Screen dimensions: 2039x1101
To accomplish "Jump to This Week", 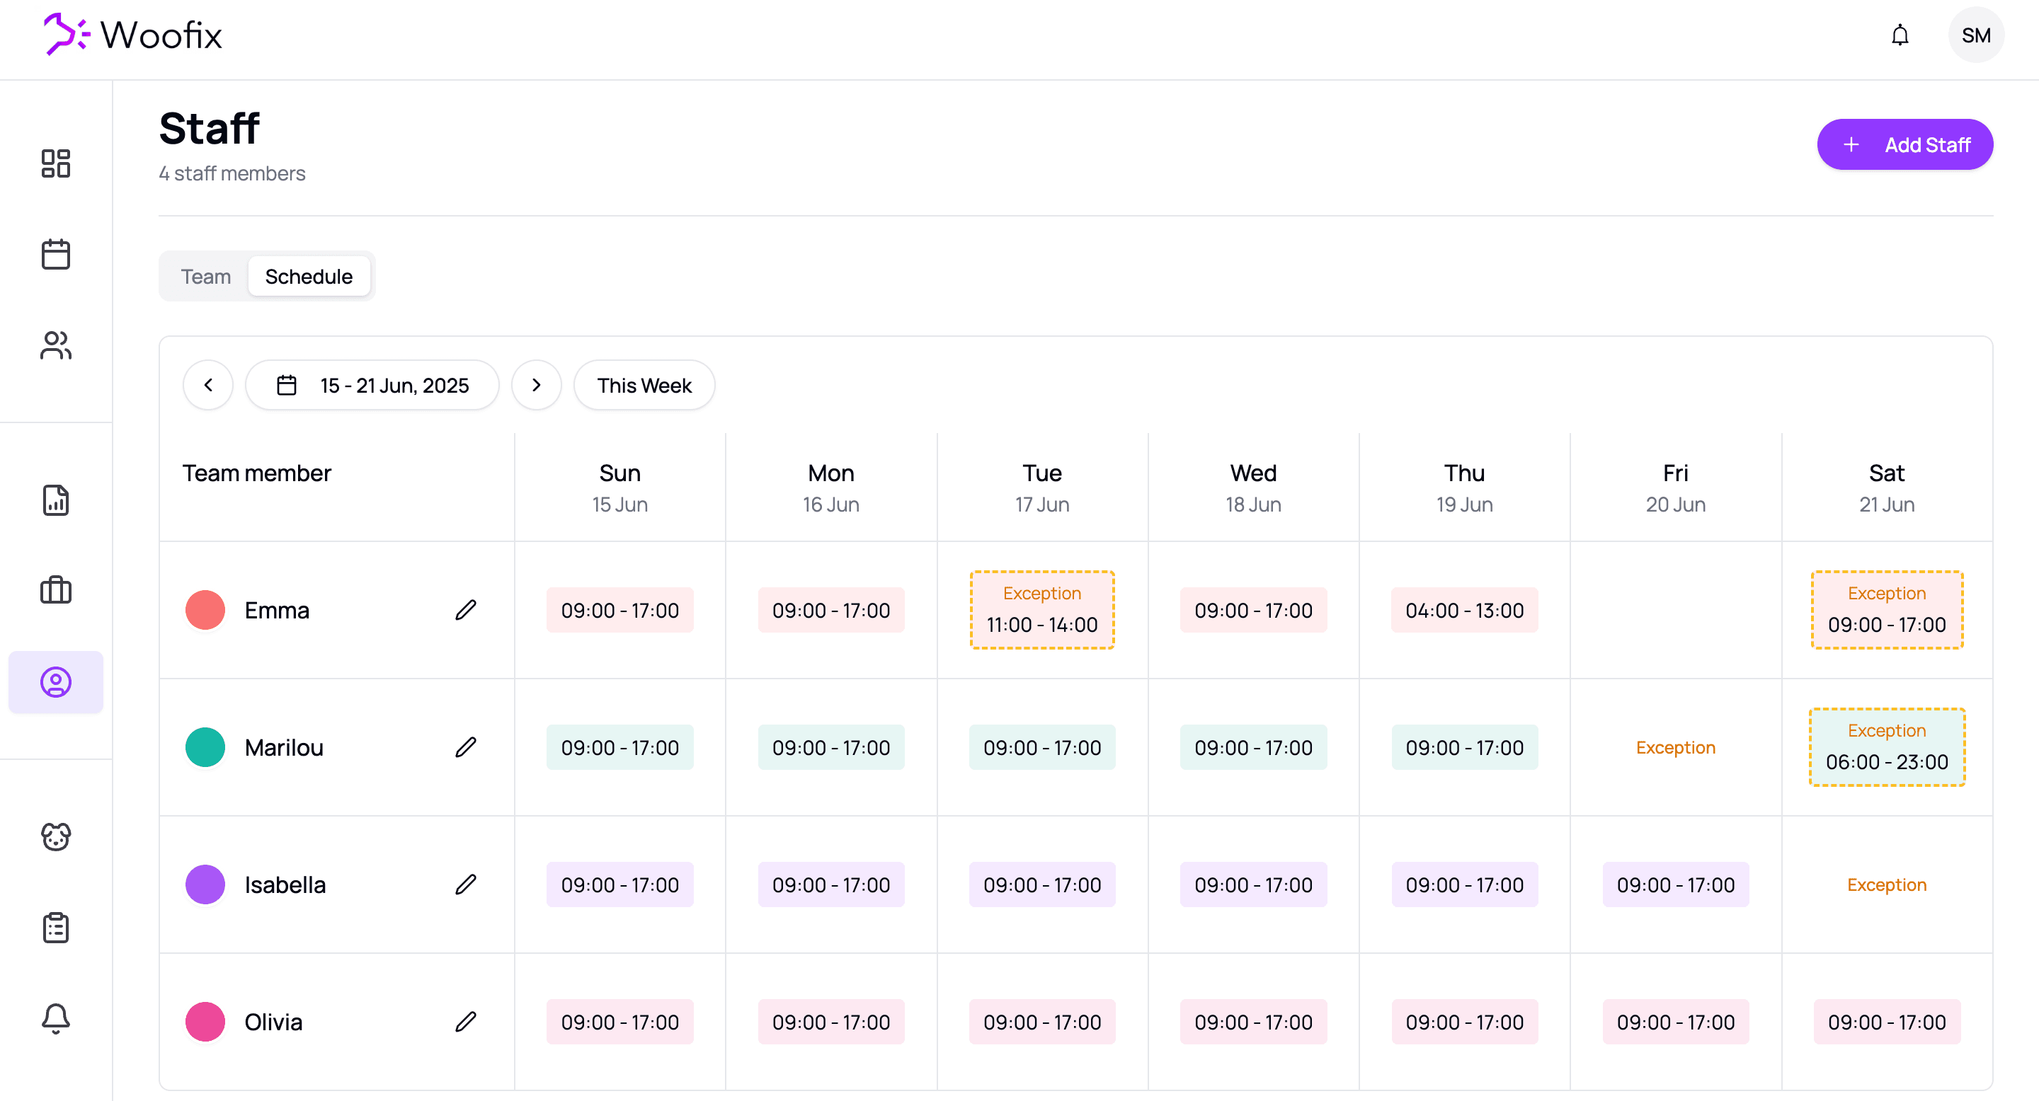I will tap(644, 385).
